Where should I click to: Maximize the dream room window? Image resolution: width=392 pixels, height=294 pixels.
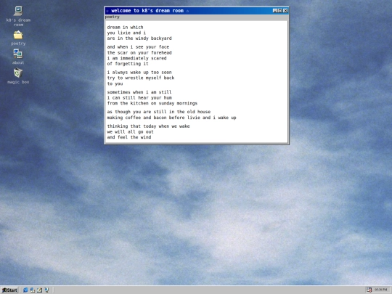click(280, 10)
